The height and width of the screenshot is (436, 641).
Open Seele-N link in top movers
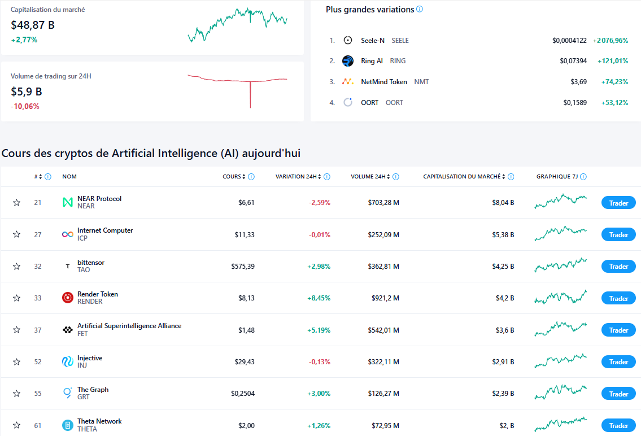click(x=373, y=41)
